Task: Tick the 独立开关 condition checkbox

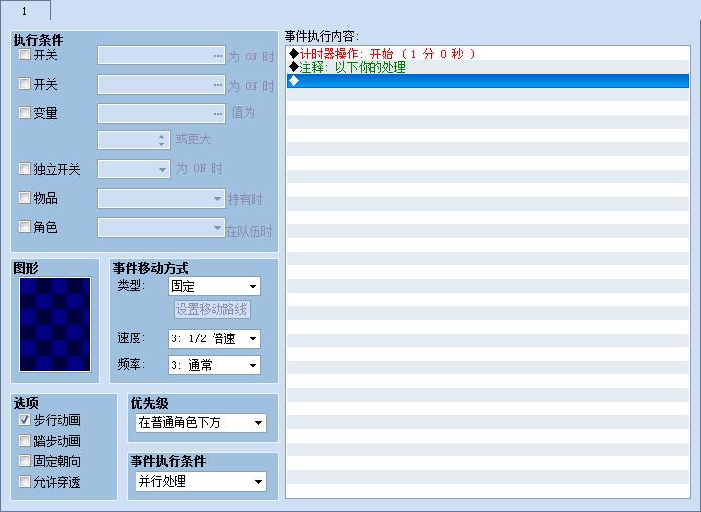Action: tap(24, 168)
